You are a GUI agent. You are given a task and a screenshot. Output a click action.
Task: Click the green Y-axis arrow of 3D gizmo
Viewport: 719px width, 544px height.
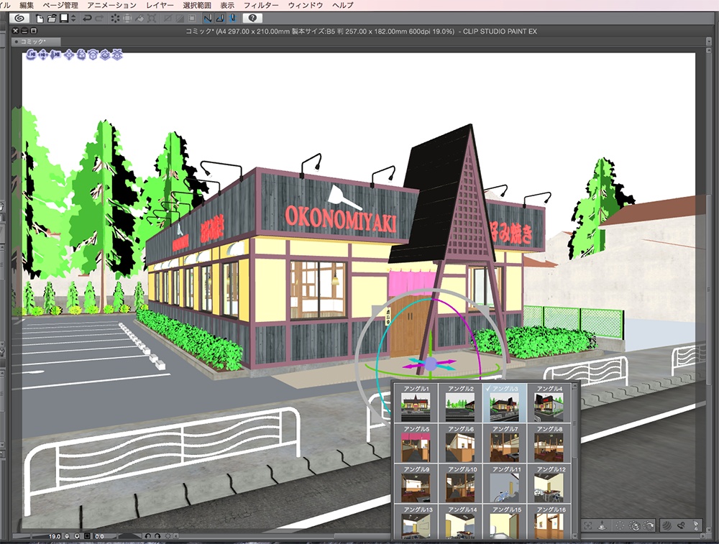pos(431,342)
